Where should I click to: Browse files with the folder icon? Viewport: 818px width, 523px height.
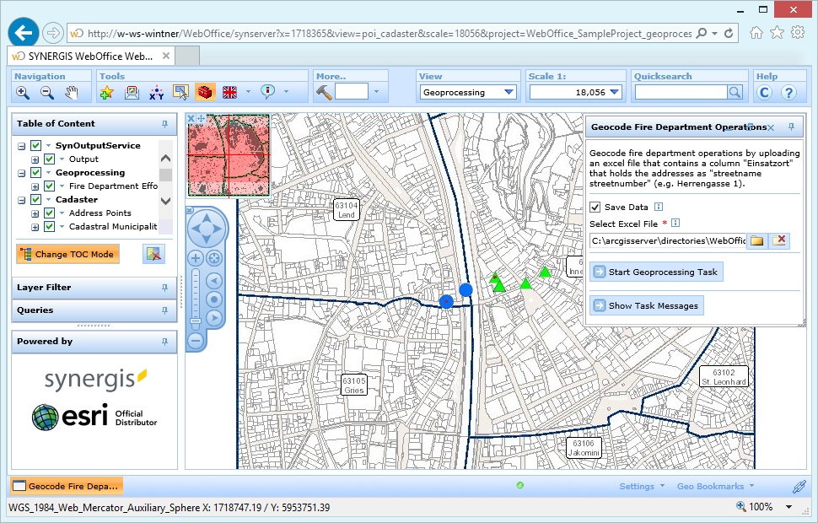coord(757,240)
